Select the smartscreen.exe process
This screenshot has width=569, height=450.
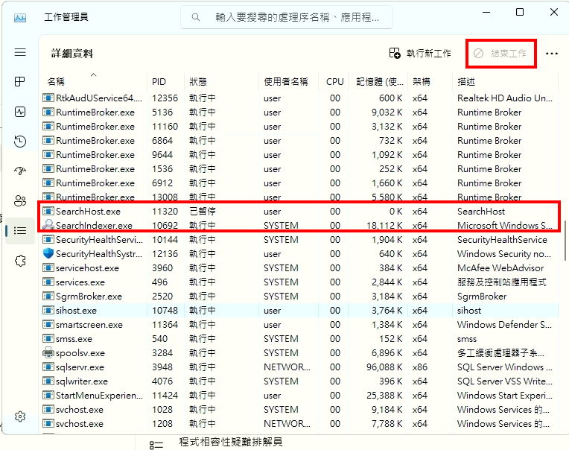coord(299,324)
